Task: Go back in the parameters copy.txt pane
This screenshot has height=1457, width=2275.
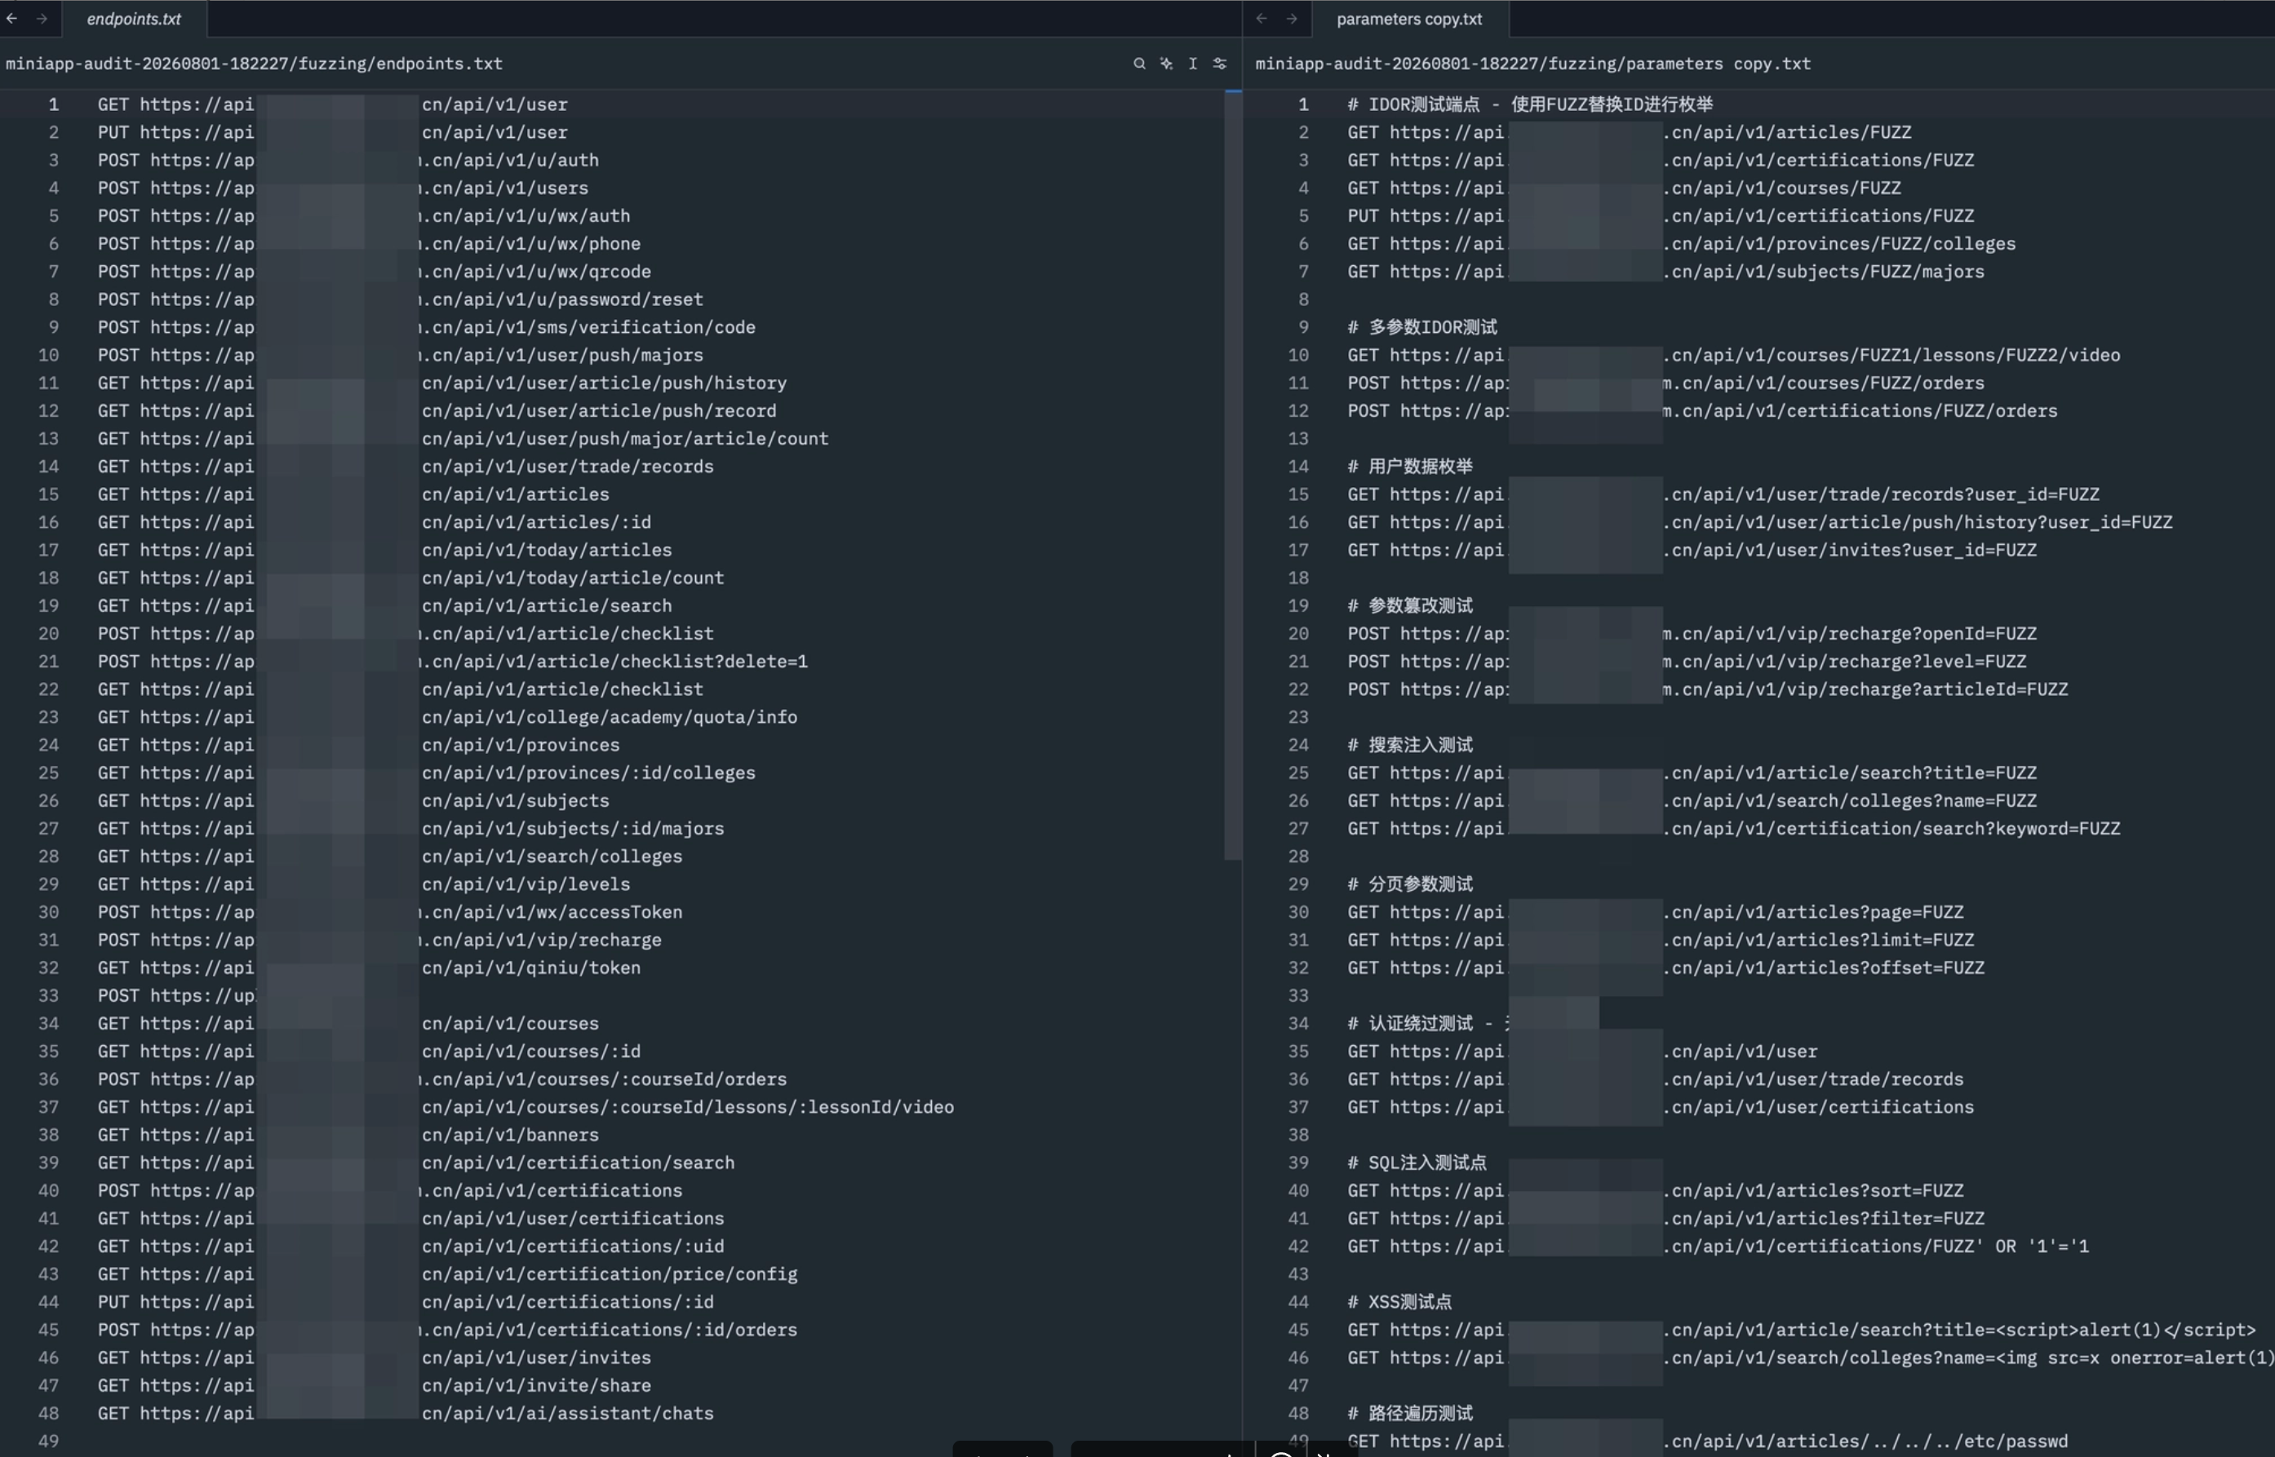Action: 1262,18
